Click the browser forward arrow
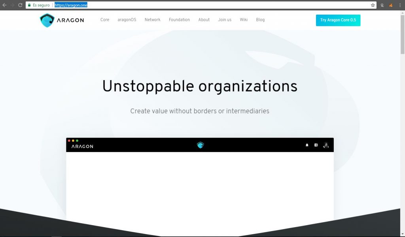Screen dimensions: 405x237 (12, 5)
